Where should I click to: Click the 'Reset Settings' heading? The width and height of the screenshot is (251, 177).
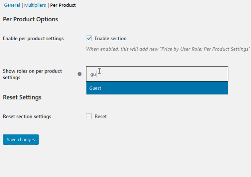[22, 97]
